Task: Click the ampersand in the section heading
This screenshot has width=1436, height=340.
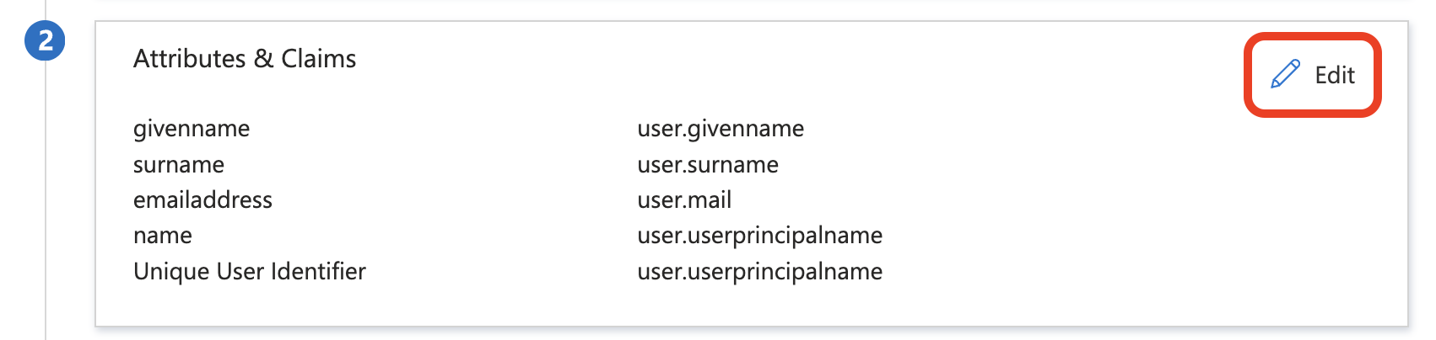Action: [x=264, y=59]
